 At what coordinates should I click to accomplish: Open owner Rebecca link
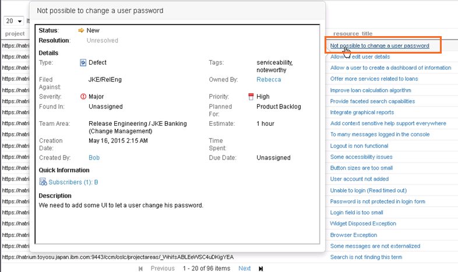[269, 79]
